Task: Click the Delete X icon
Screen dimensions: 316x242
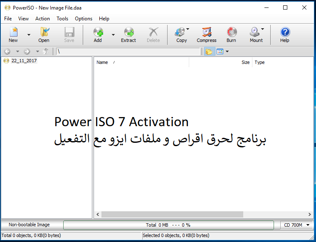Action: pos(153,32)
